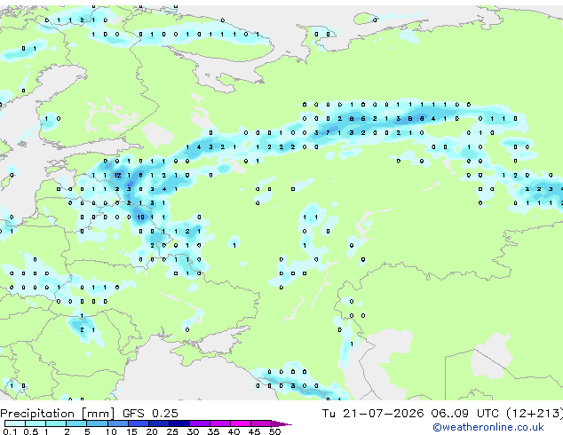The image size is (563, 435).
Task: Select the 2–5 mm legend color swatch
Action: pos(76,423)
